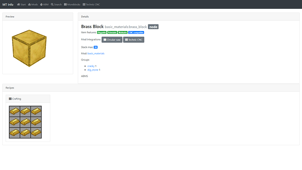Open the Moreblocks navigation item
Screen dimensions: 302x170
[x=72, y=4]
